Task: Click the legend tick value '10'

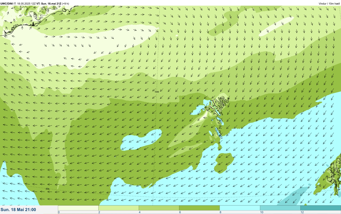Action: (x=262, y=212)
